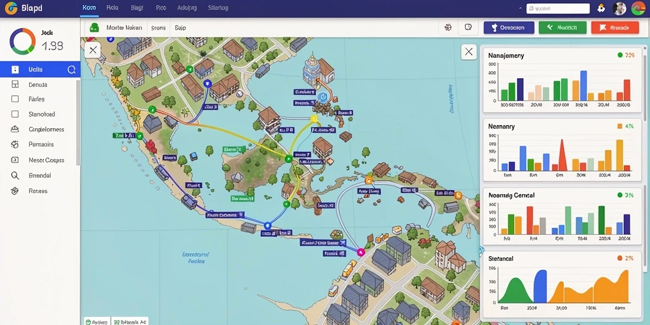This screenshot has width=650, height=325.
Task: Click the Rotaes sidebar icon
Action: click(x=15, y=191)
